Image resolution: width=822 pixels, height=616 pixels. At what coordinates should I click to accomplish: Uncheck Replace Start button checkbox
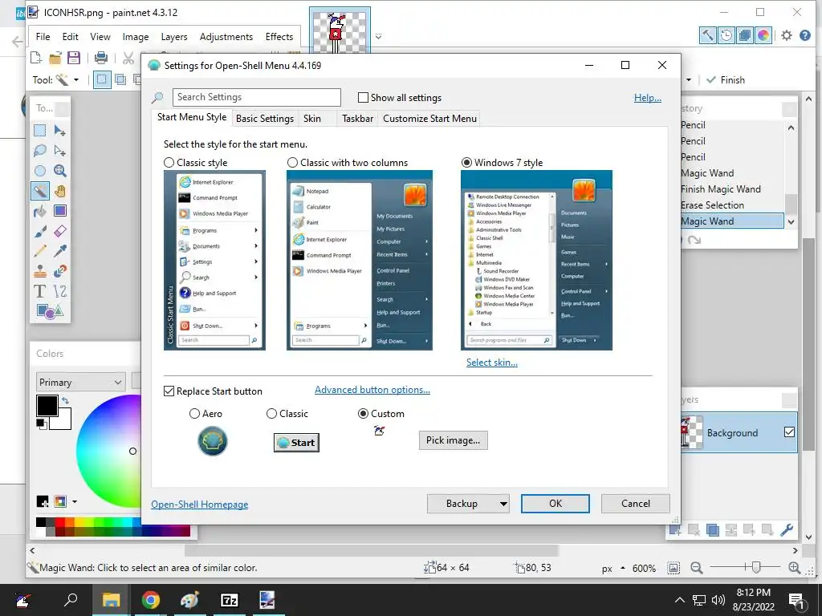(169, 391)
